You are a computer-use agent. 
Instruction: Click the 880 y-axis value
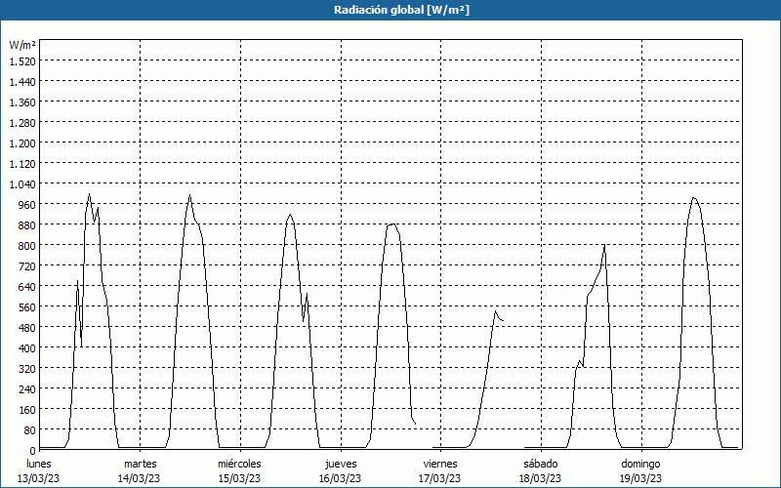pyautogui.click(x=28, y=225)
